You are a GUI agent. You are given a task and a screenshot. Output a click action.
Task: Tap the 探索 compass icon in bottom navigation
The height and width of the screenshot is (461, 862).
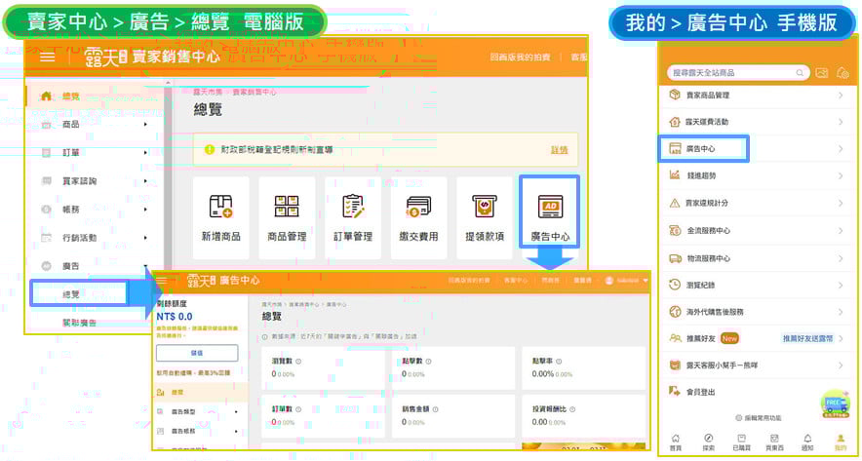pyautogui.click(x=708, y=442)
